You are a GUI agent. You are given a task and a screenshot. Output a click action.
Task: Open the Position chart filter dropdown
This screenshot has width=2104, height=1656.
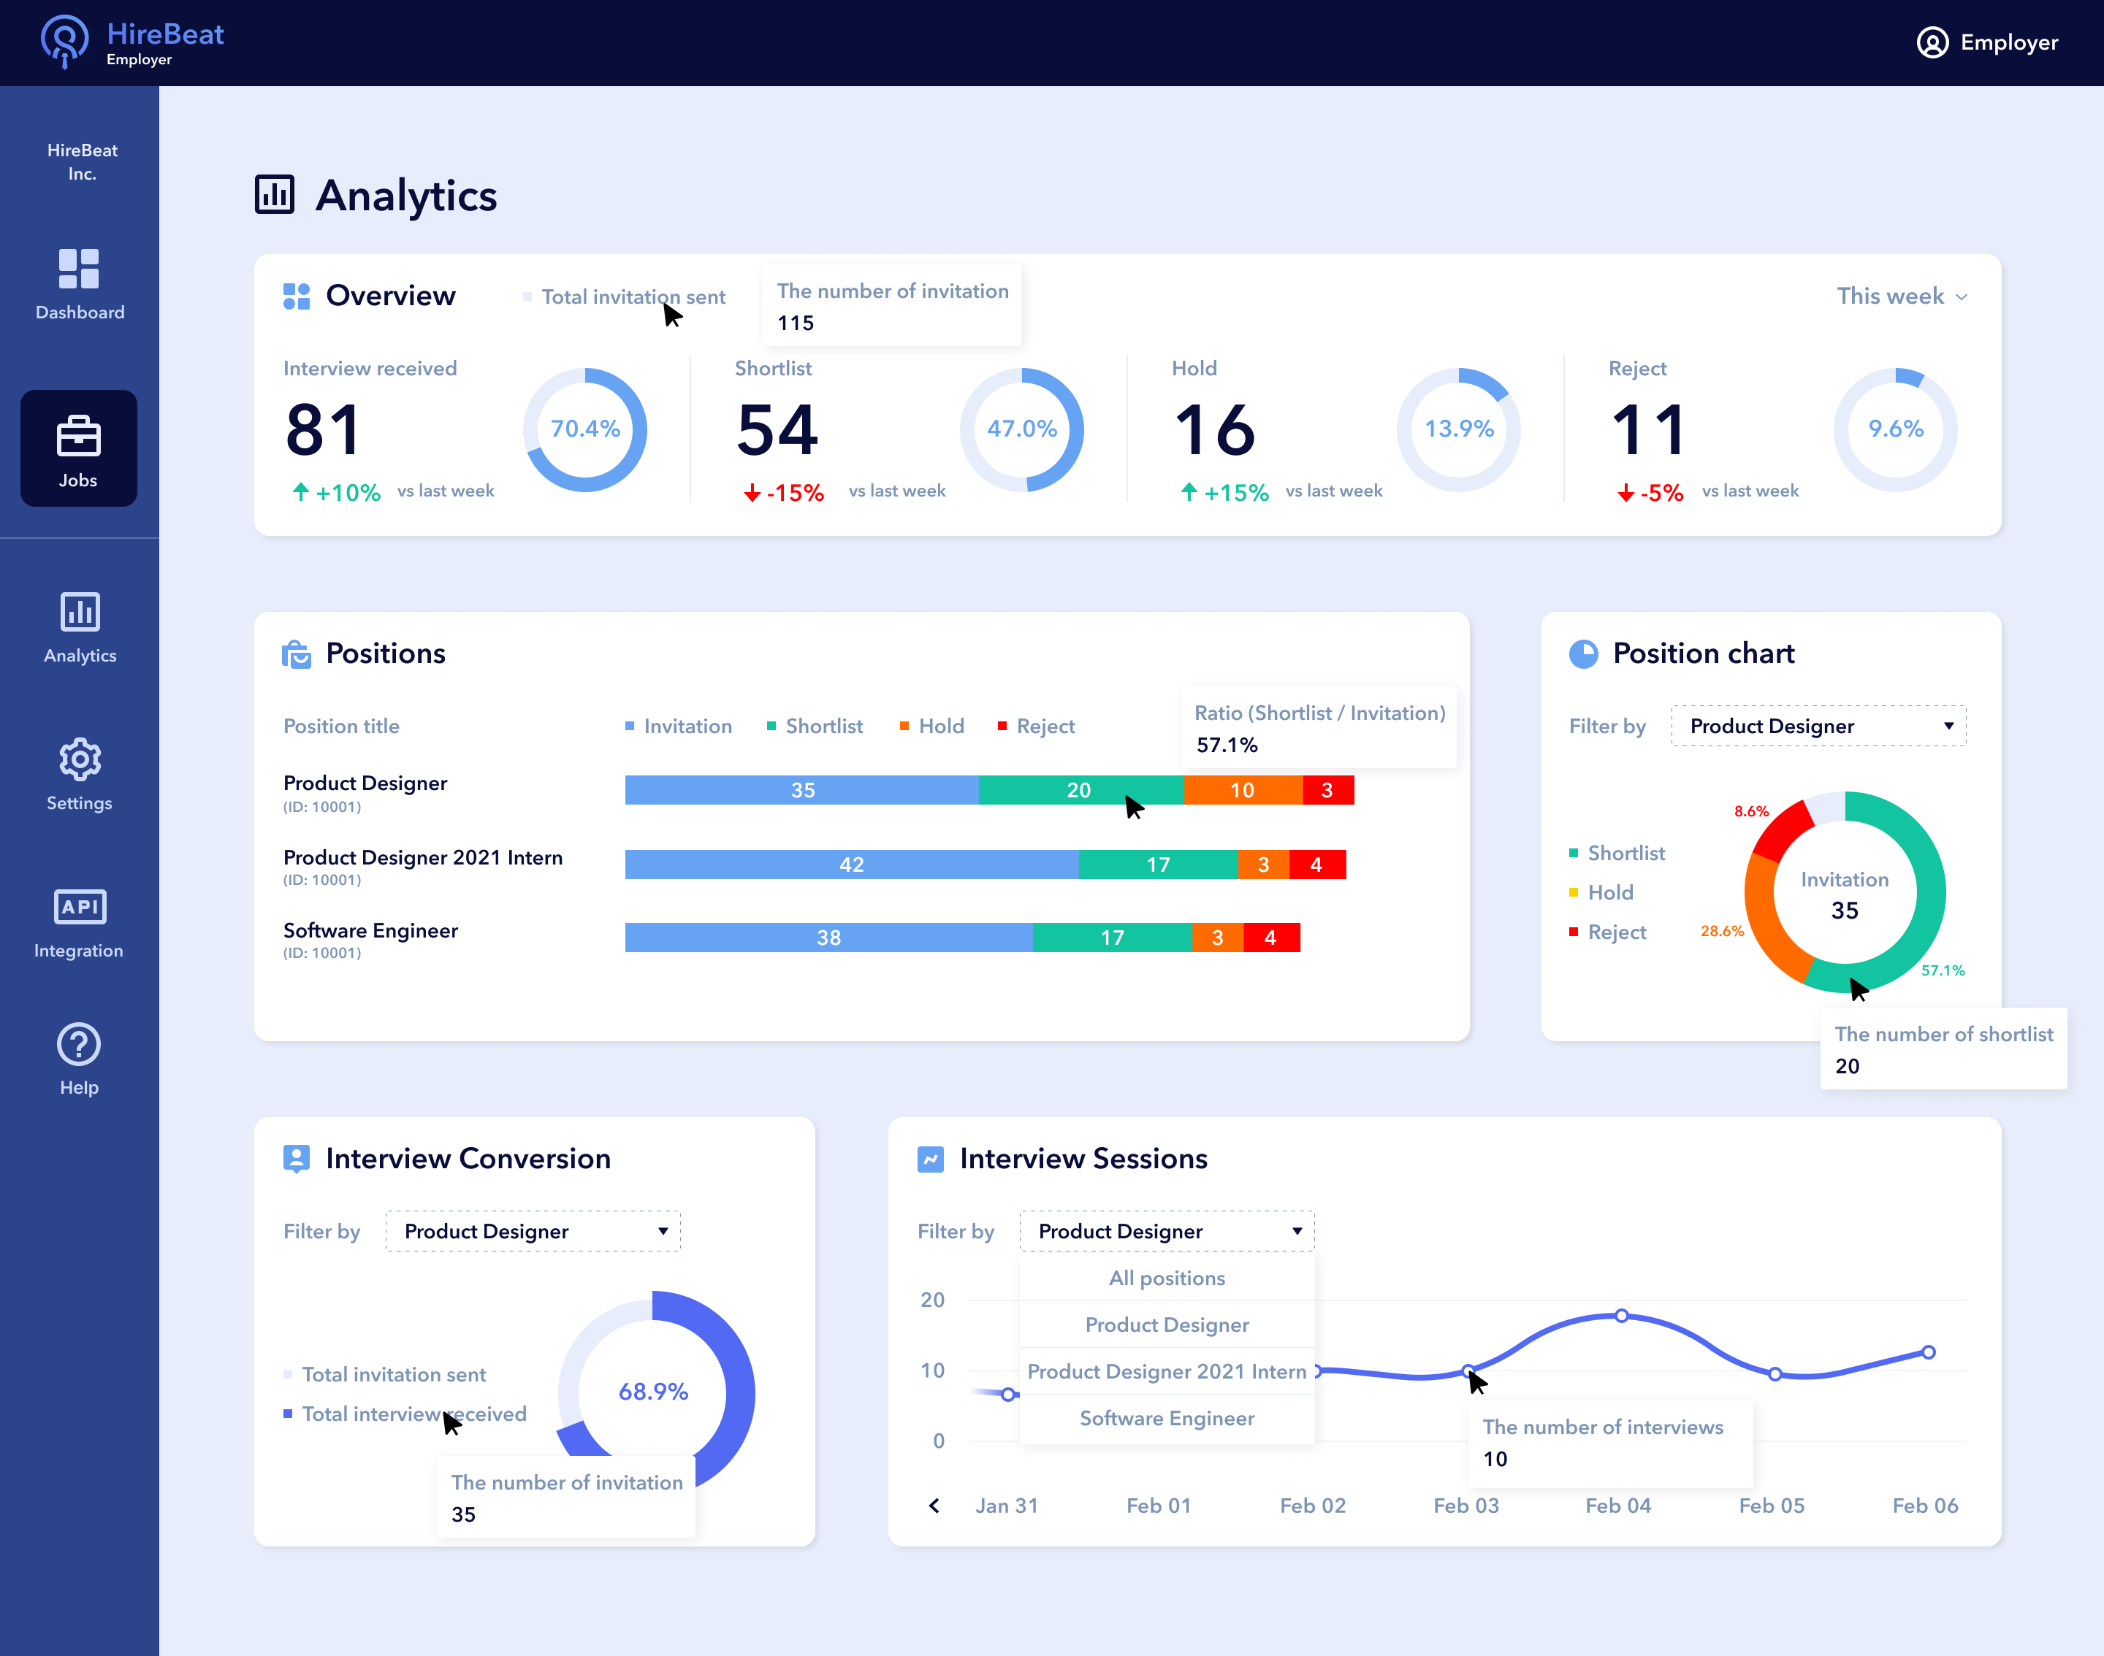(1818, 727)
